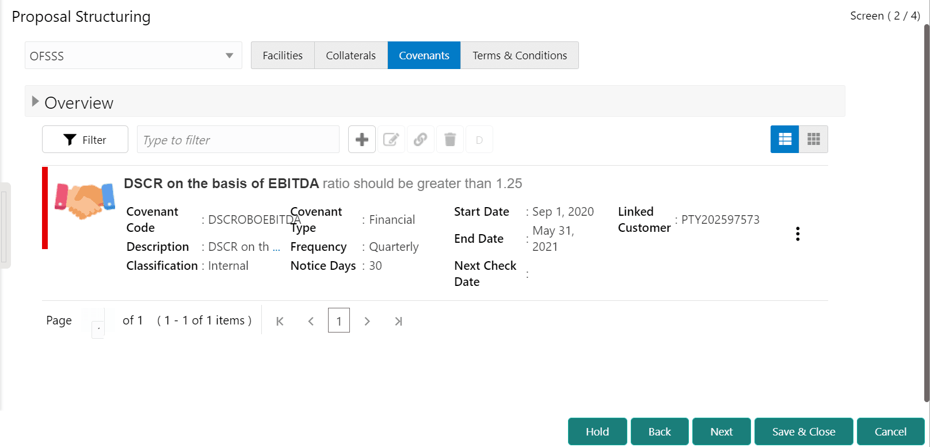Go to next page arrow
The image size is (930, 447).
pos(367,321)
